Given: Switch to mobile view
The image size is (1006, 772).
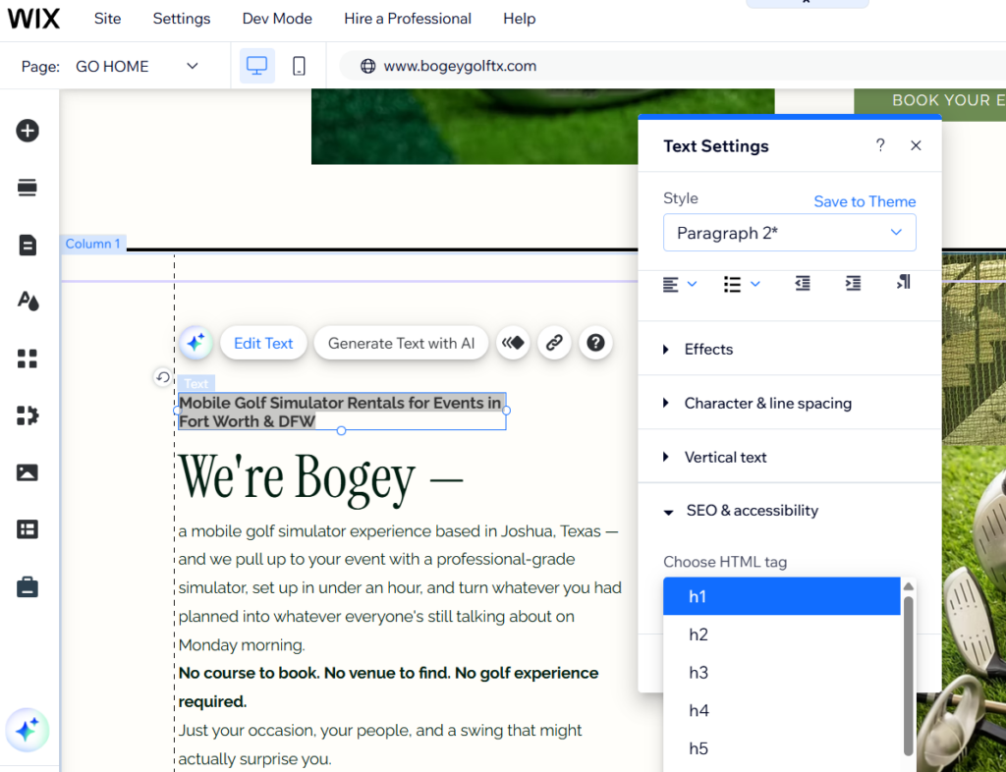Looking at the screenshot, I should [x=299, y=66].
